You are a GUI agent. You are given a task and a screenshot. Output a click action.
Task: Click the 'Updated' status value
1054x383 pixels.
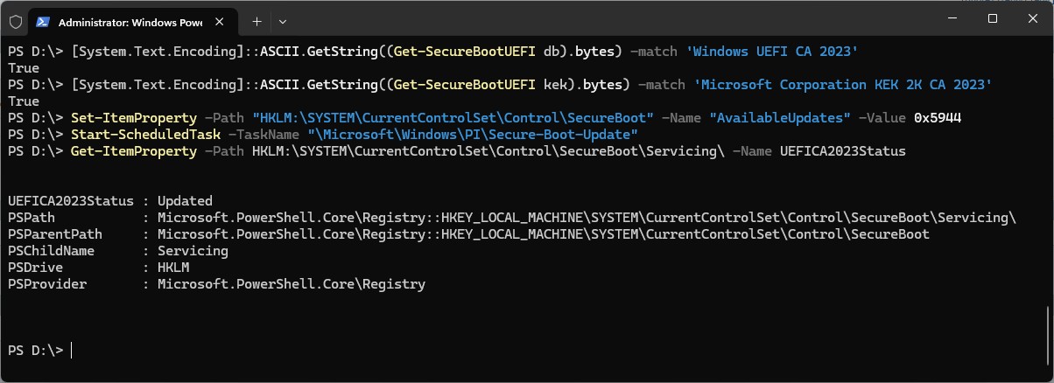[185, 201]
